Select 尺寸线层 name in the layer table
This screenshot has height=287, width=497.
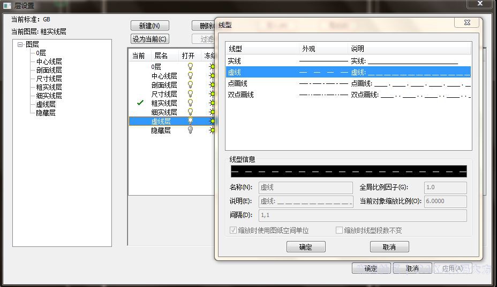pyautogui.click(x=164, y=94)
